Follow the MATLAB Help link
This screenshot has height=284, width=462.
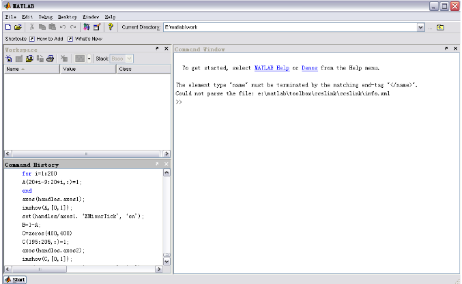[x=272, y=68]
